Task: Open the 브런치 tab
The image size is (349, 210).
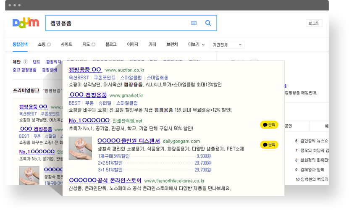Action: coord(172,45)
